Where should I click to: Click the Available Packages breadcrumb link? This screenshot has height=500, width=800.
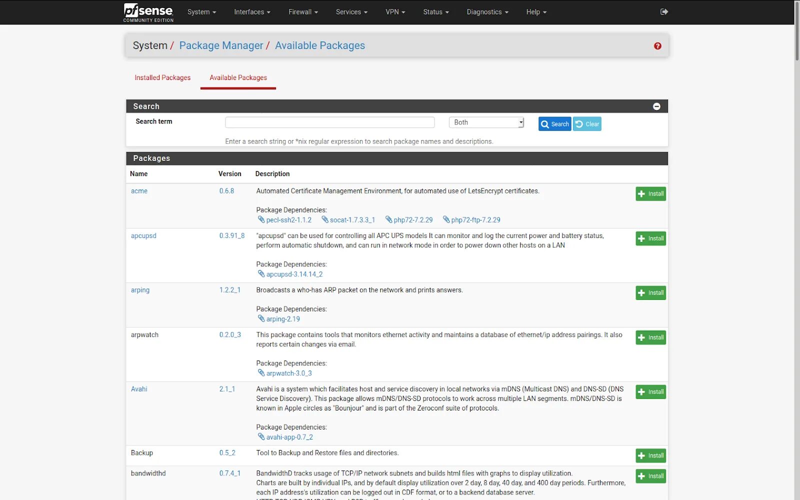(320, 45)
